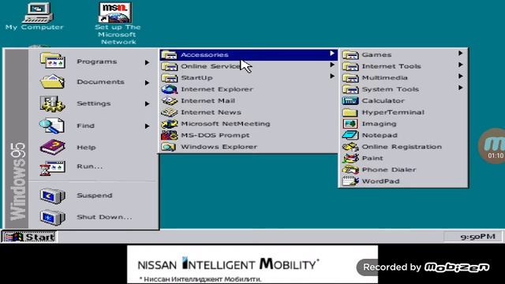
Task: Click the Help book icon
Action: [x=53, y=148]
